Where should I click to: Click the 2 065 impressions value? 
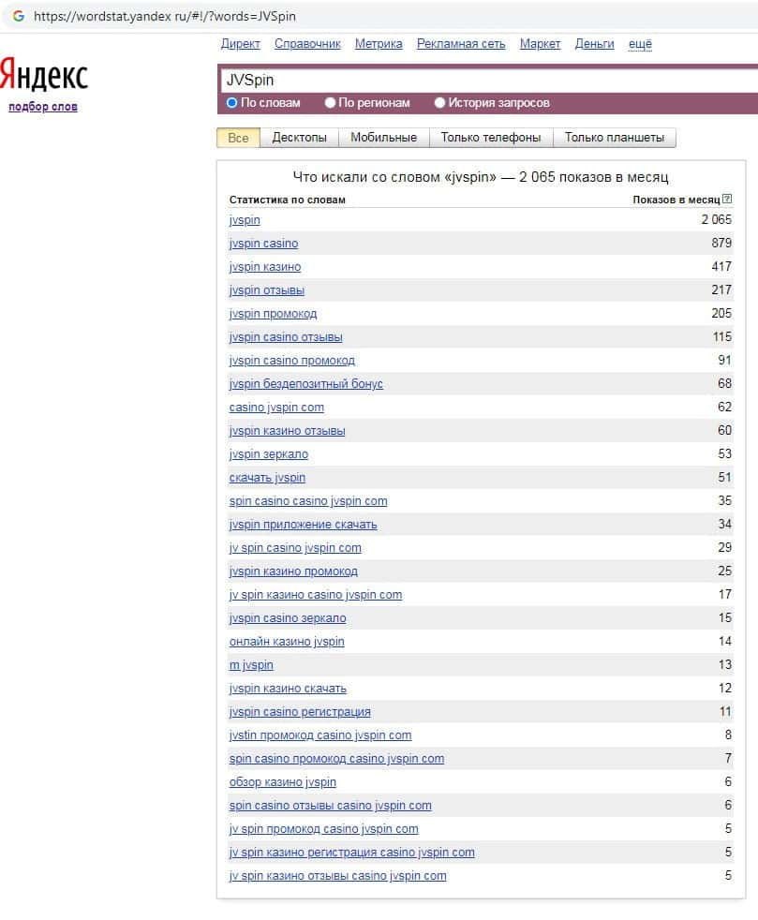point(717,220)
